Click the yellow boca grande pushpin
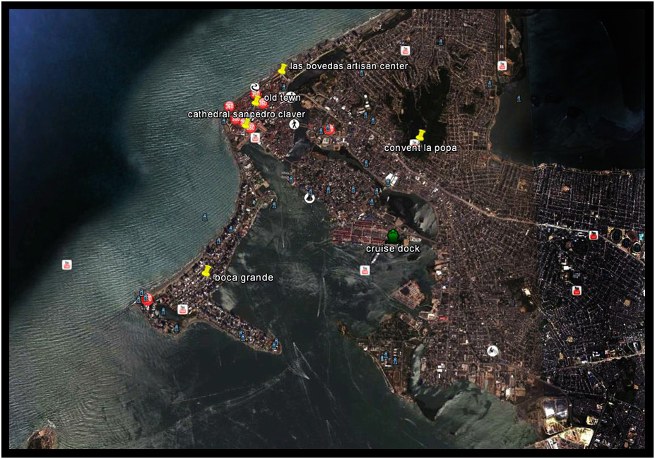This screenshot has width=655, height=459. coord(207,271)
